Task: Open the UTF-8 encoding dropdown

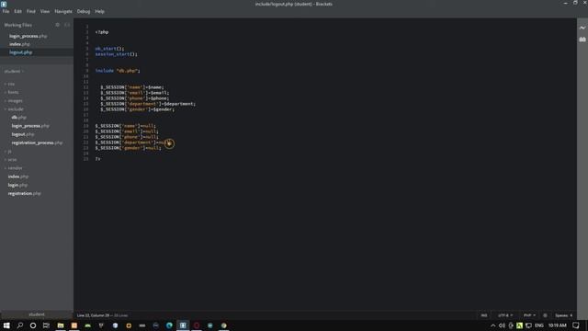Action: click(x=505, y=315)
